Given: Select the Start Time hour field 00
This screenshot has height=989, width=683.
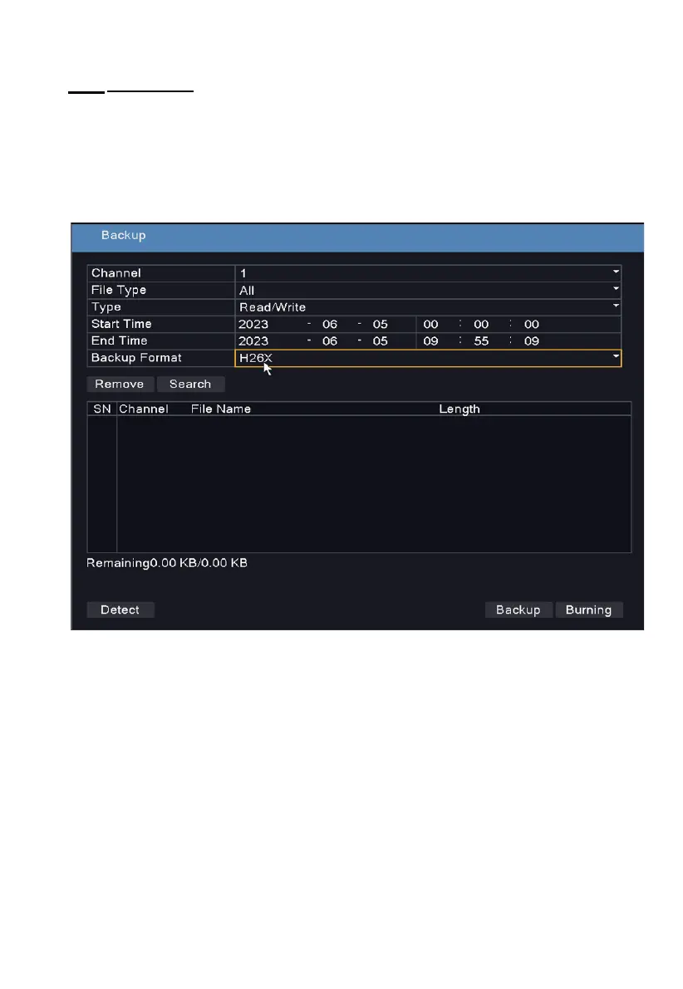Looking at the screenshot, I should [430, 324].
